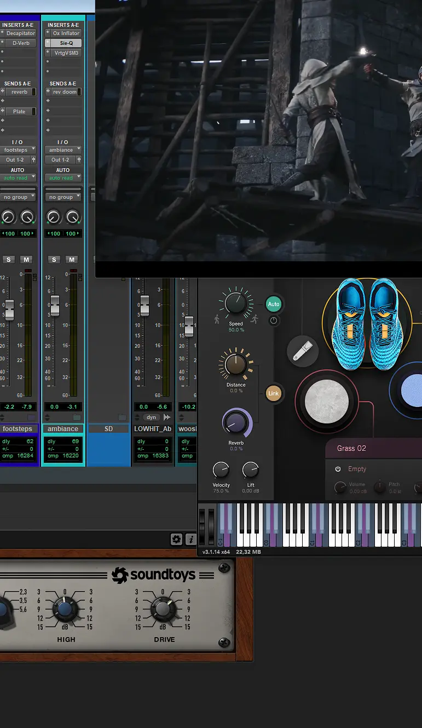Select the LOWHIT_Ab track name

(153, 429)
